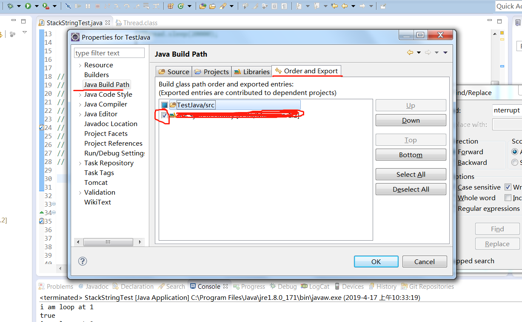Switch to the Projects tab
This screenshot has height=322, width=522.
211,72
